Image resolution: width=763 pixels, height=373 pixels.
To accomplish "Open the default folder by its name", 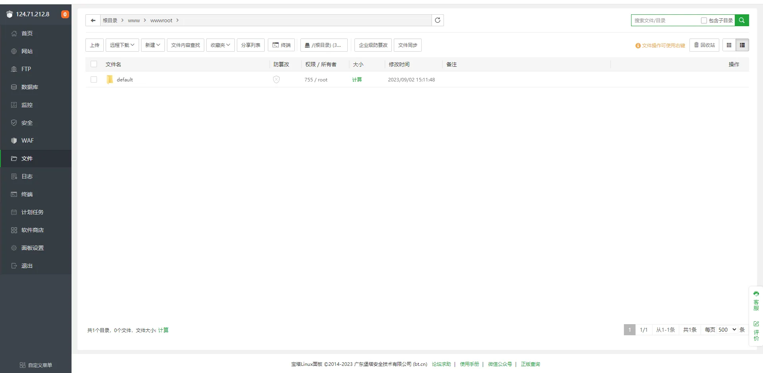I will coord(125,79).
